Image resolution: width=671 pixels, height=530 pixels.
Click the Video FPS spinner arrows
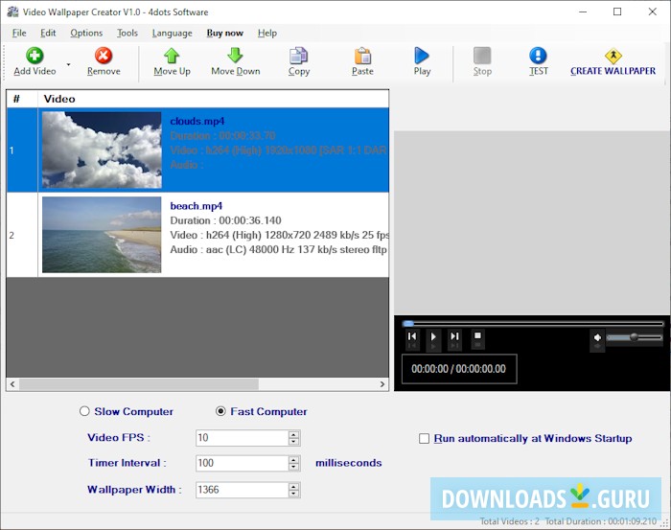[x=294, y=438]
